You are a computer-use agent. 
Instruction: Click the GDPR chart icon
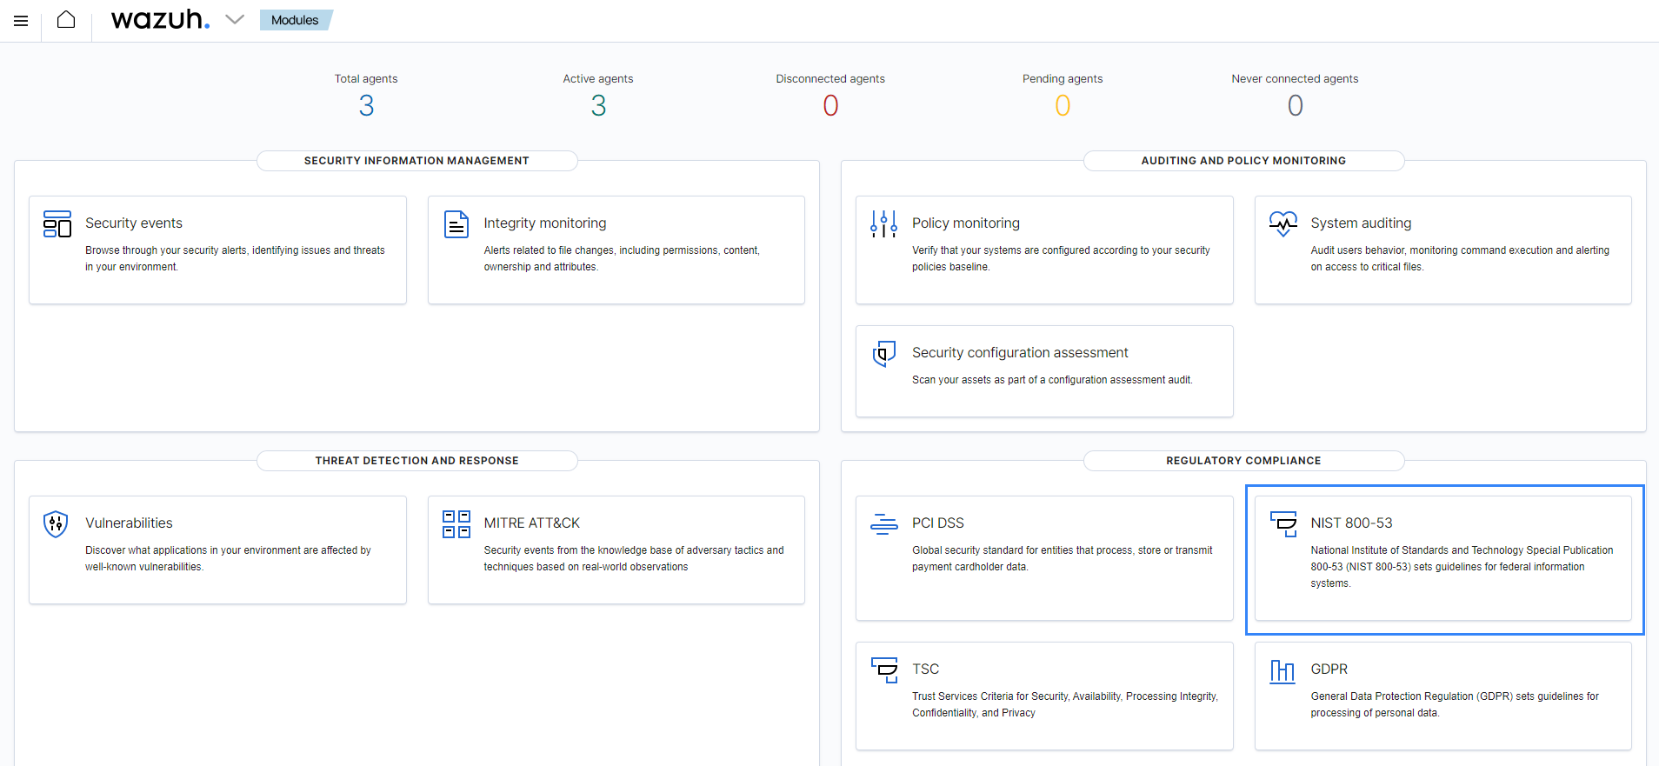pyautogui.click(x=1283, y=670)
